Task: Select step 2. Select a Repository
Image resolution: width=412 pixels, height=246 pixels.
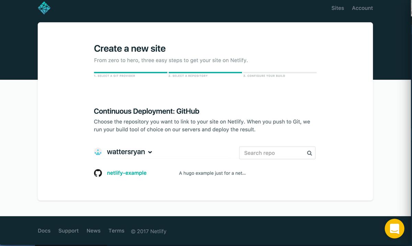Action: tap(188, 76)
